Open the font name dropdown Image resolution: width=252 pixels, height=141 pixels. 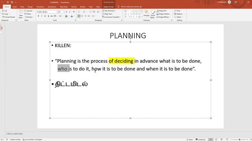point(57,12)
